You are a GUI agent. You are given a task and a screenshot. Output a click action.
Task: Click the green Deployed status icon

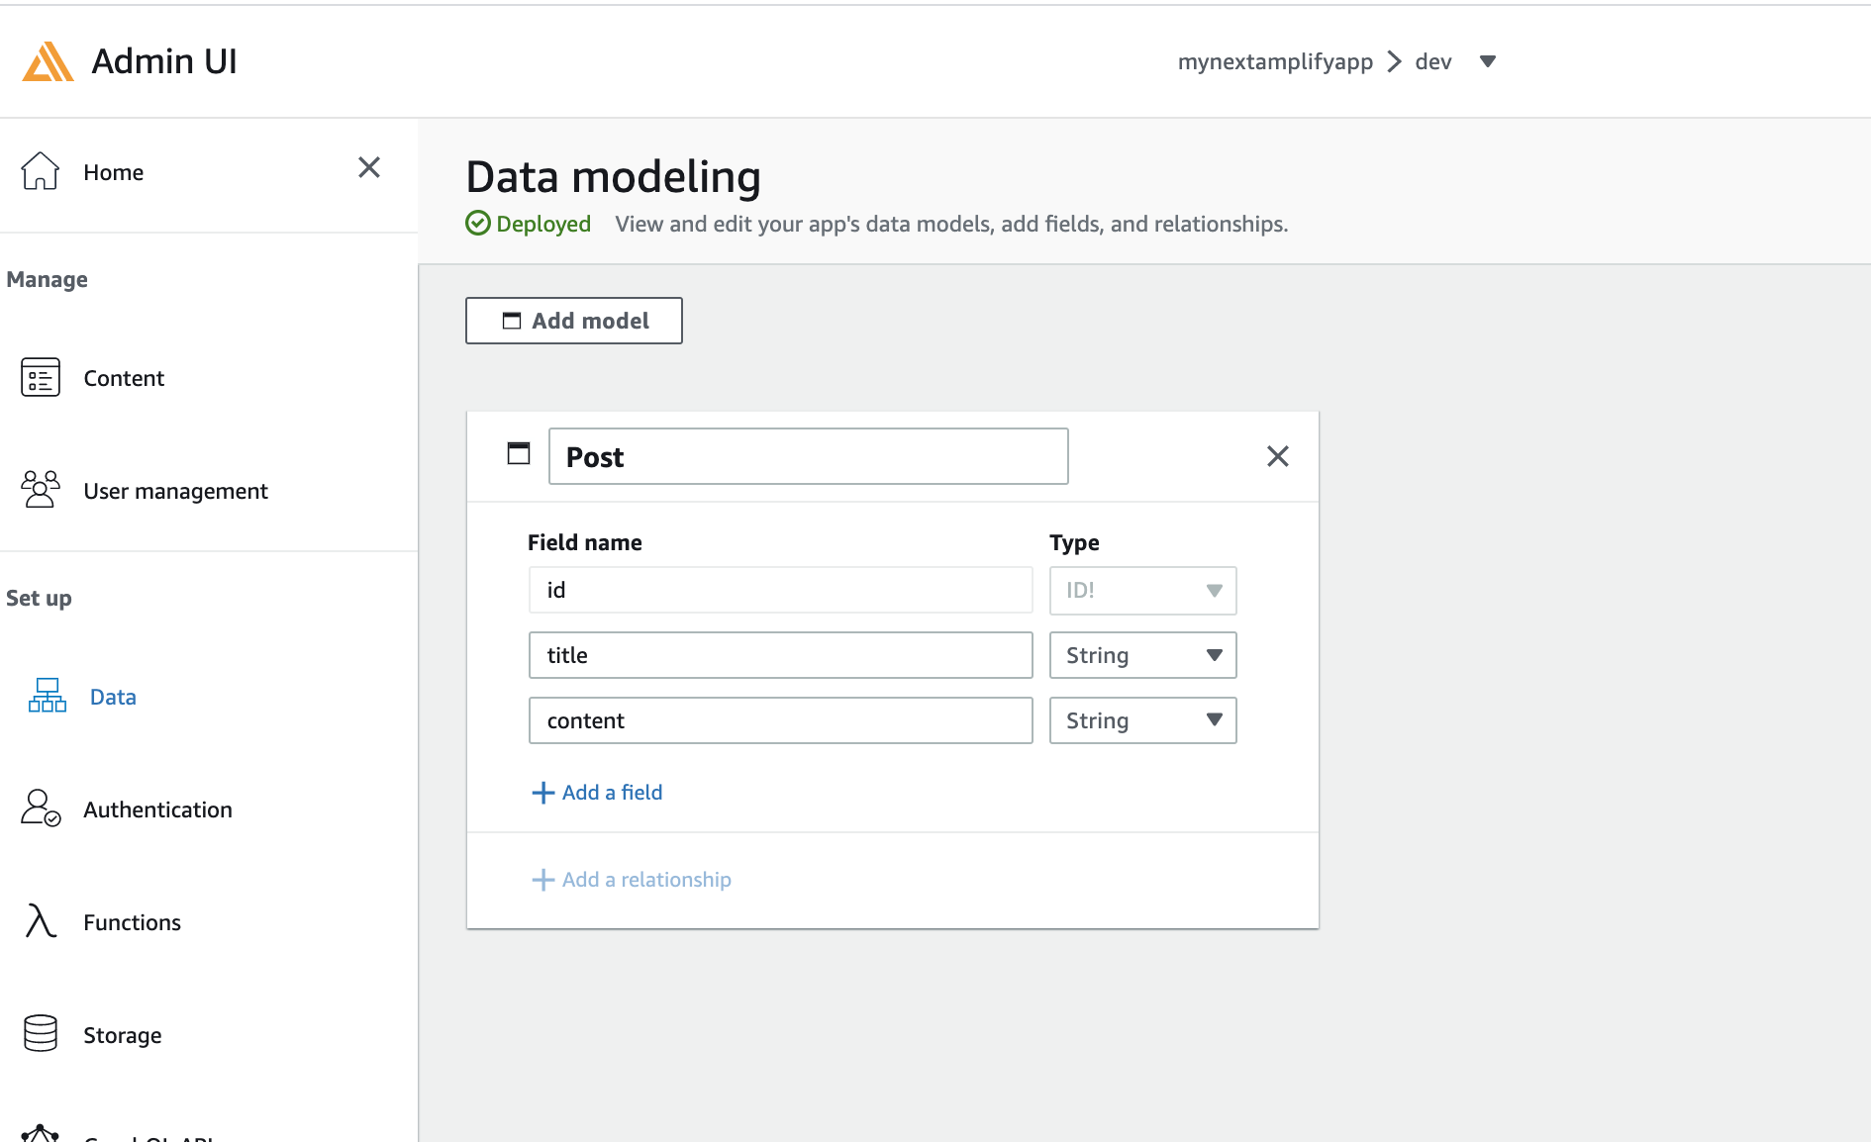tap(479, 224)
